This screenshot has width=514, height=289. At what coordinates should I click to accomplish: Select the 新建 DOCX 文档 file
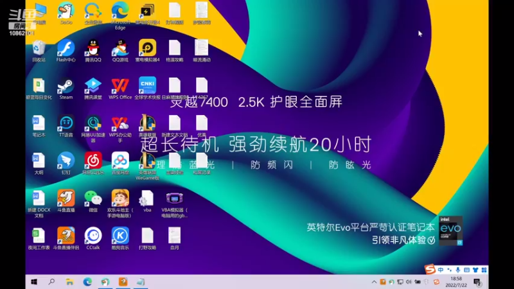coord(39,204)
